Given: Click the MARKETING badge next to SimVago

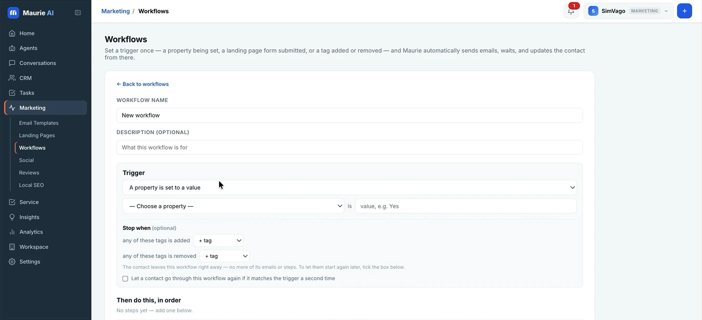Looking at the screenshot, I should click(x=644, y=11).
